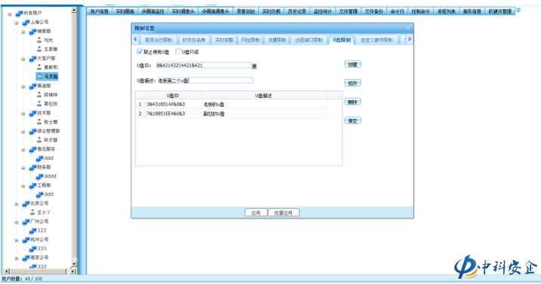Click the user icon beside 葛松庆

(39, 104)
